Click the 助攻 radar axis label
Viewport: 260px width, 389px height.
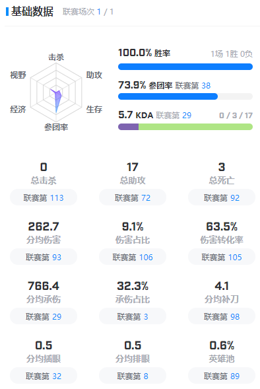click(94, 75)
